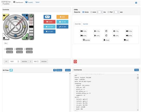Select the Auto reports radio button
This screenshot has width=141, height=112.
tap(91, 12)
